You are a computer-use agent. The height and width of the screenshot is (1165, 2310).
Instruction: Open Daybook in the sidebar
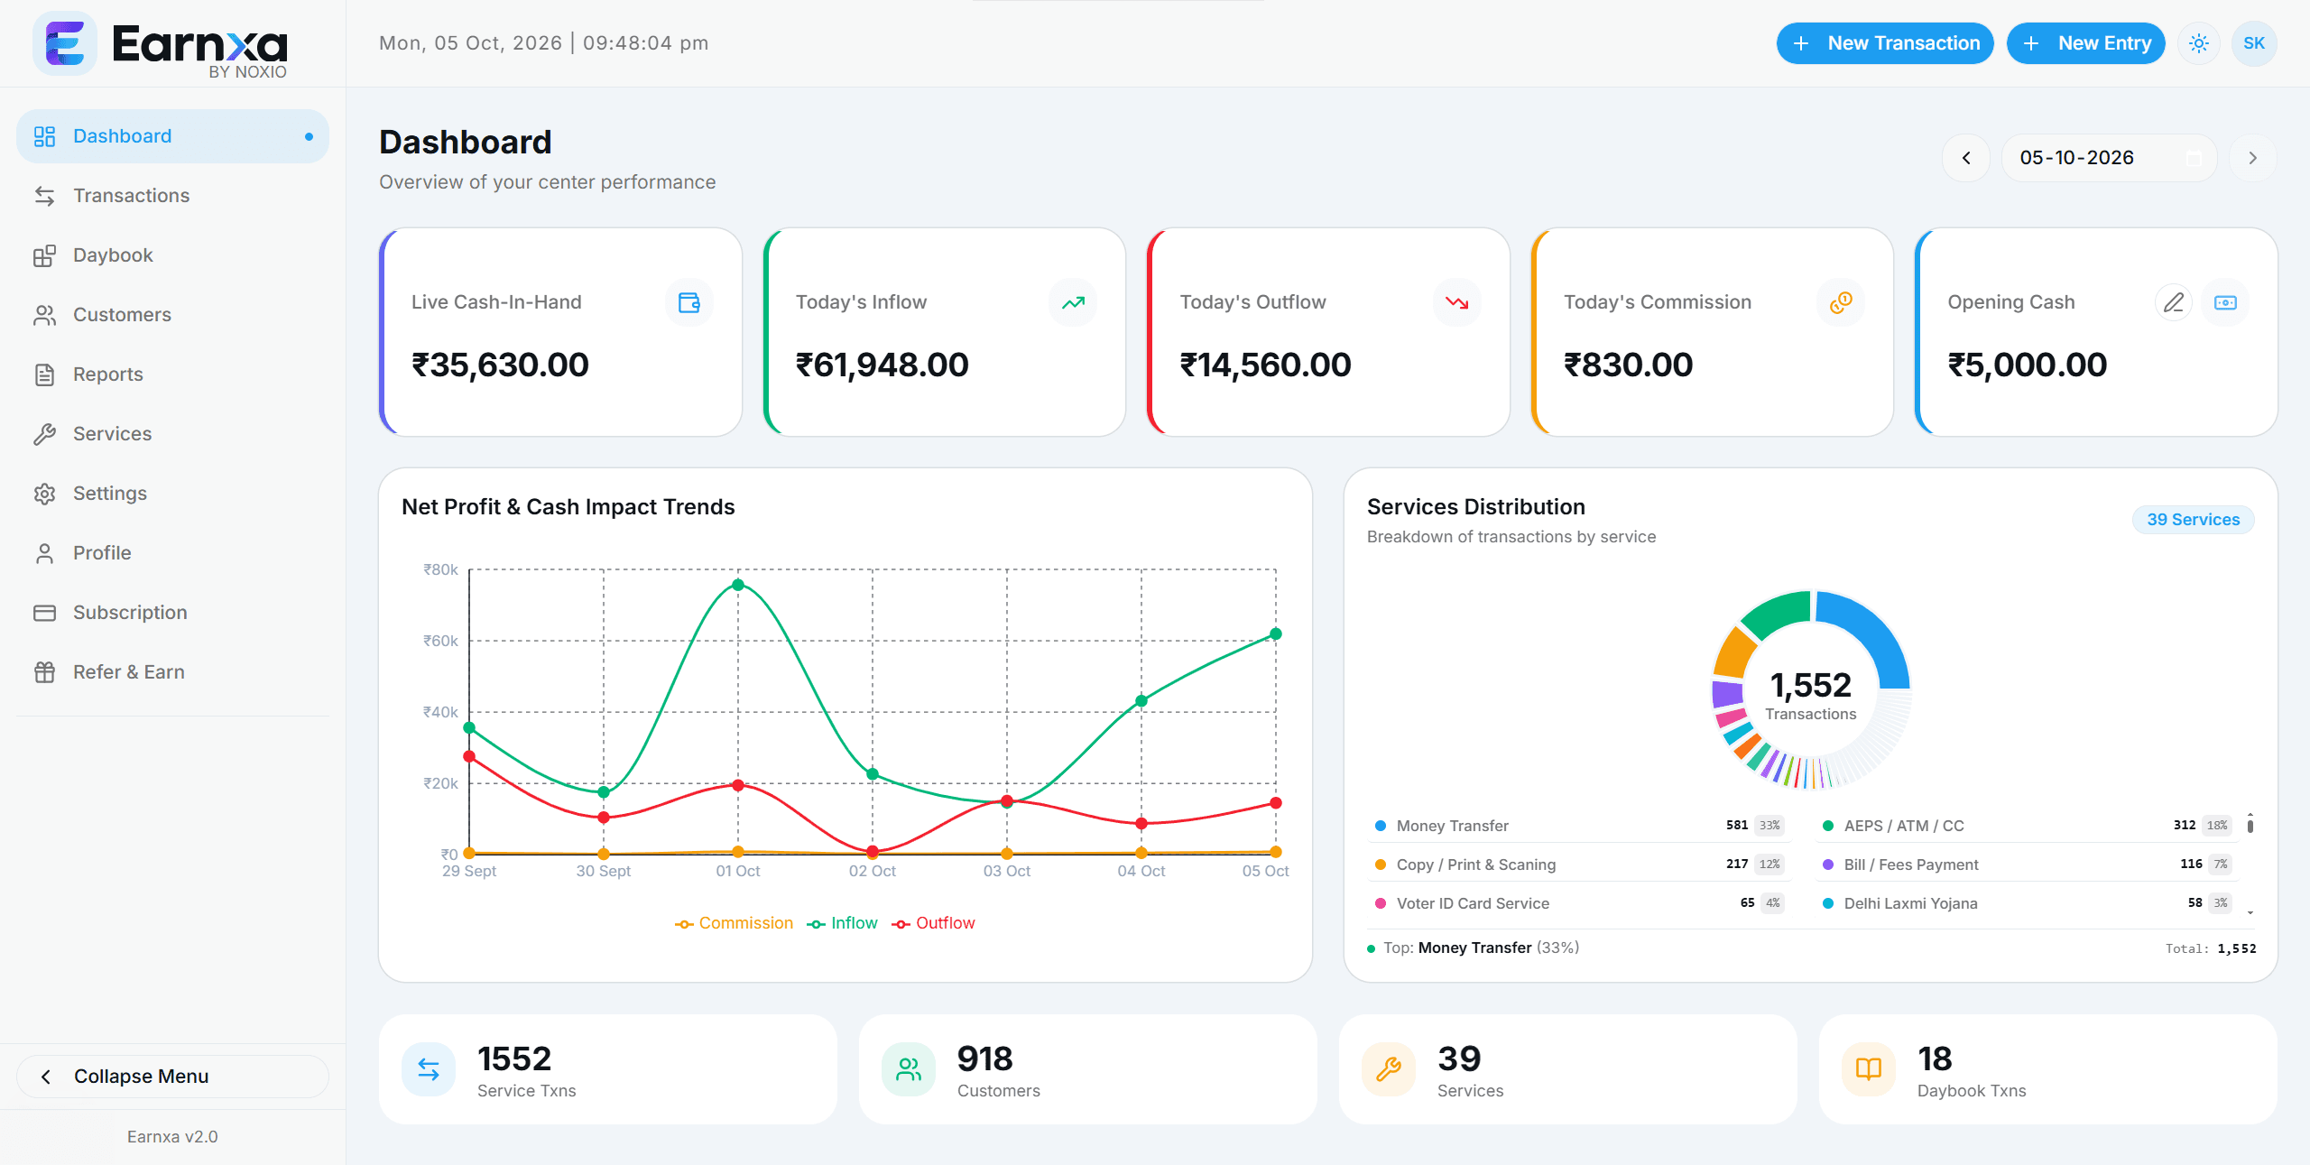click(172, 255)
